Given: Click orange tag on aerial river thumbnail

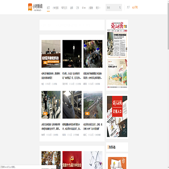Looking at the screenshot, I should click(x=87, y=113).
